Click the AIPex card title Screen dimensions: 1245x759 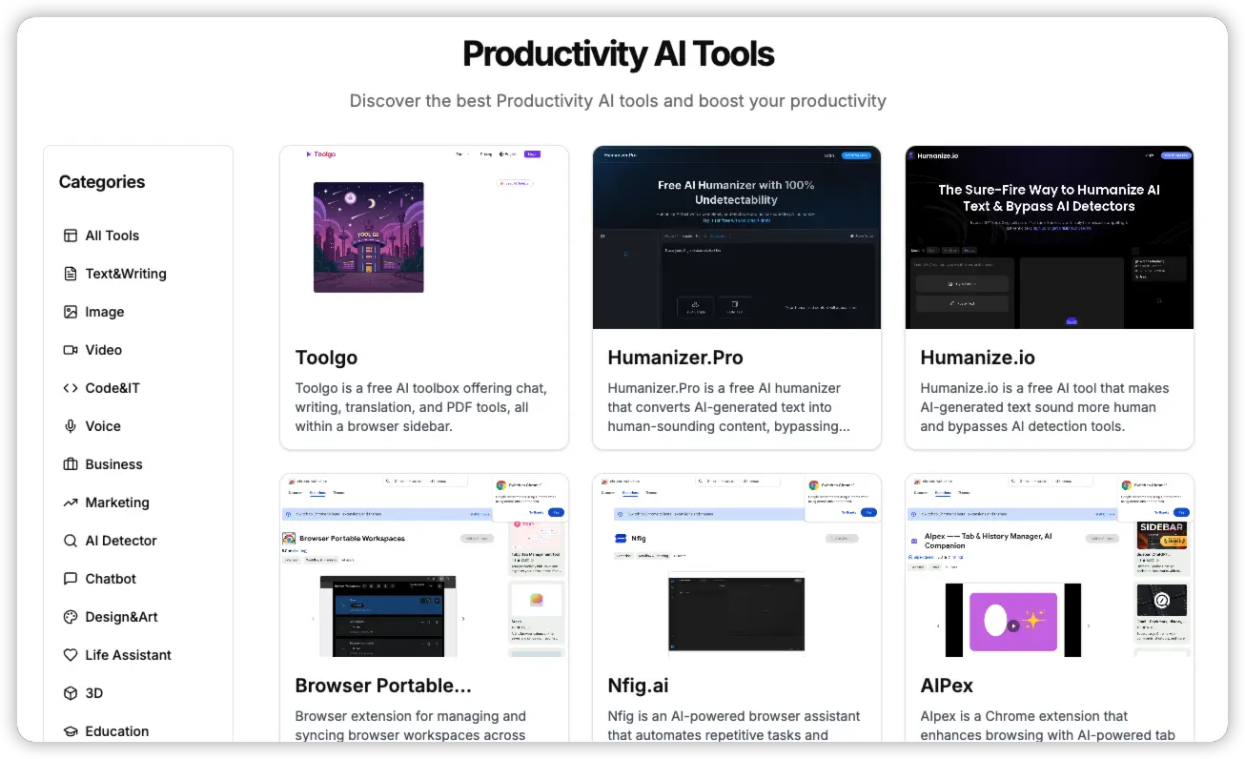pos(947,686)
